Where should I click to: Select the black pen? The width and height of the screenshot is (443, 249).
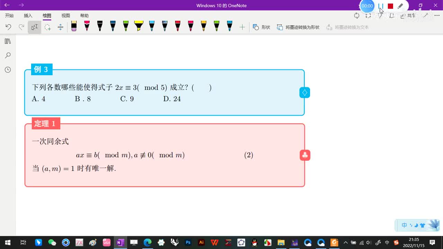pyautogui.click(x=100, y=26)
